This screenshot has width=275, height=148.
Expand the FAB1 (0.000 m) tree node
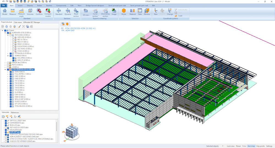tap(8, 76)
